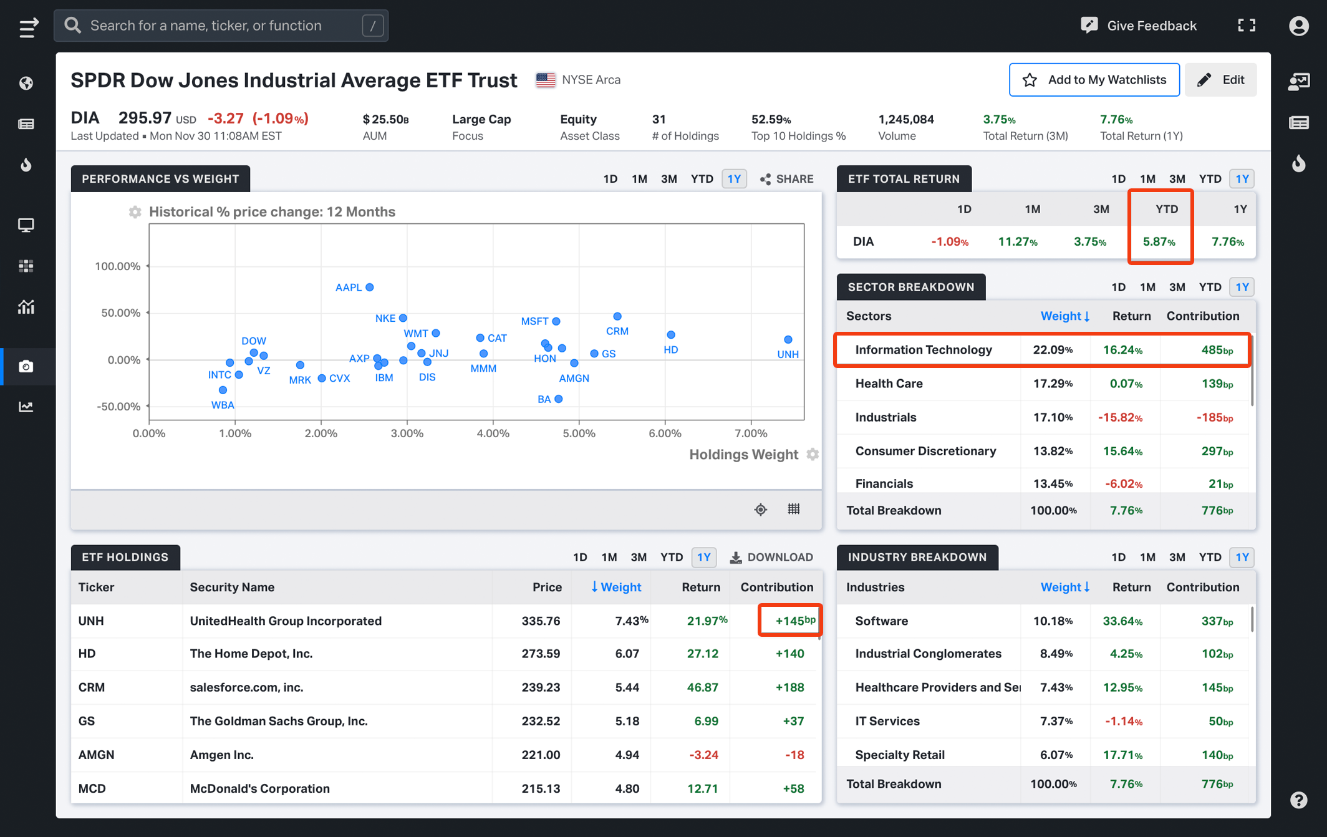Image resolution: width=1327 pixels, height=837 pixels.
Task: Sort Sector Breakdown by Weight column
Action: (x=1065, y=316)
